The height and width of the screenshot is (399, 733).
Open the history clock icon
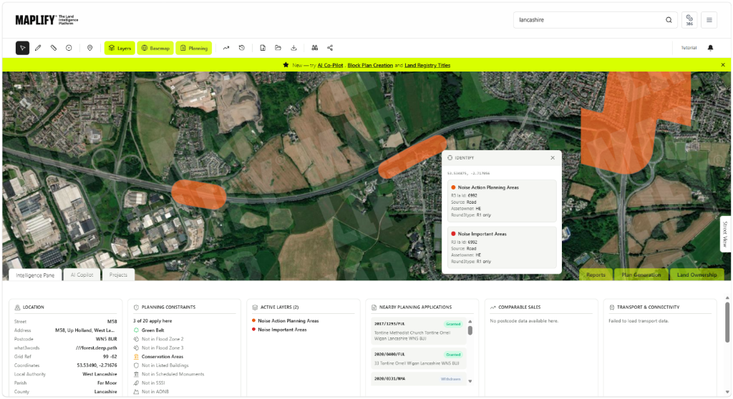tap(242, 48)
